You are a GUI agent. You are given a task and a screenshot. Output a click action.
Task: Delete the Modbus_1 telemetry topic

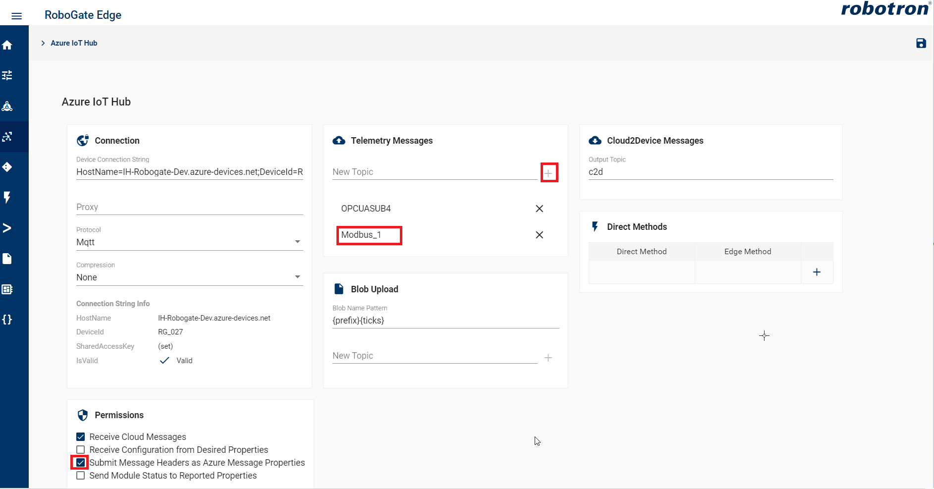click(x=539, y=235)
